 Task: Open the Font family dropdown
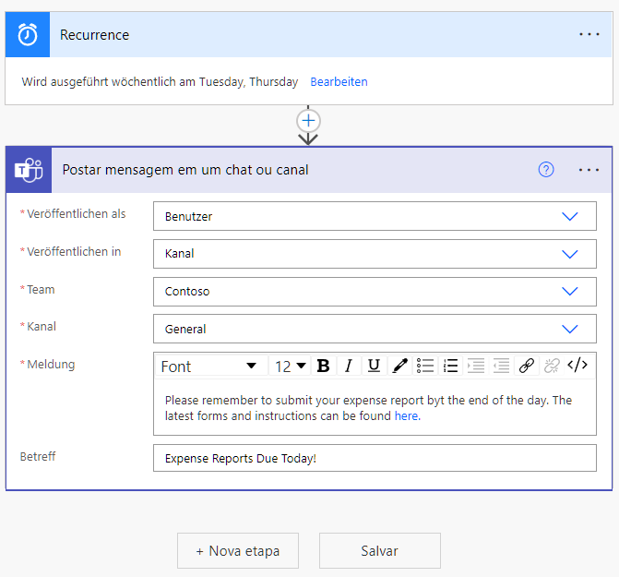click(211, 367)
